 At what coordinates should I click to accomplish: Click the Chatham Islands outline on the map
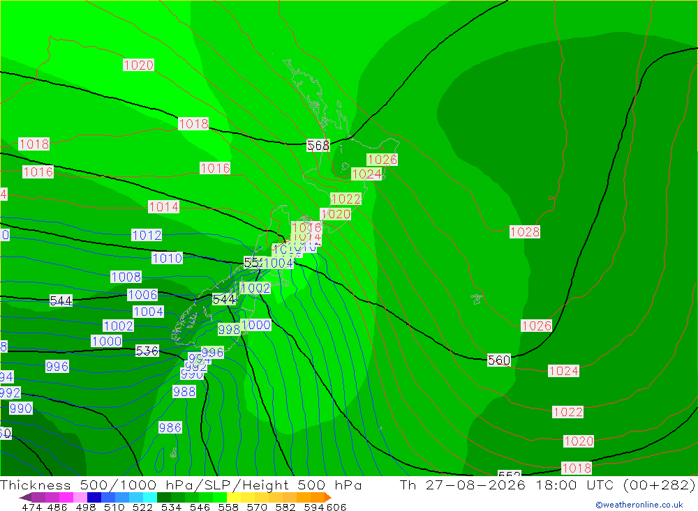click(x=477, y=299)
